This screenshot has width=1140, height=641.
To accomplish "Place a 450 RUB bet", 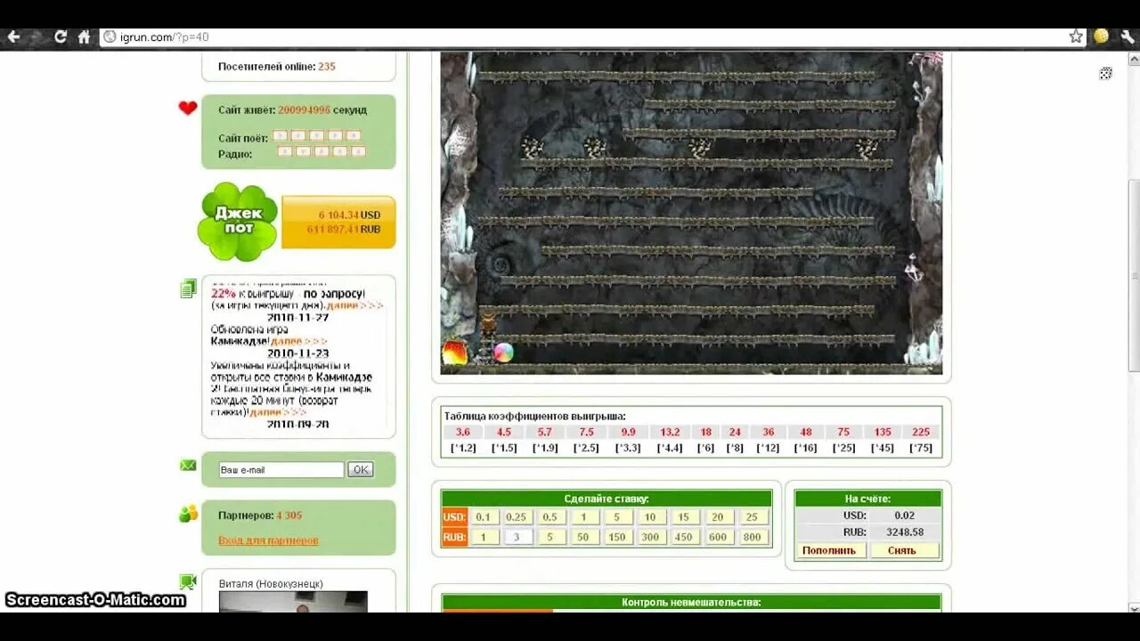I will pos(684,537).
